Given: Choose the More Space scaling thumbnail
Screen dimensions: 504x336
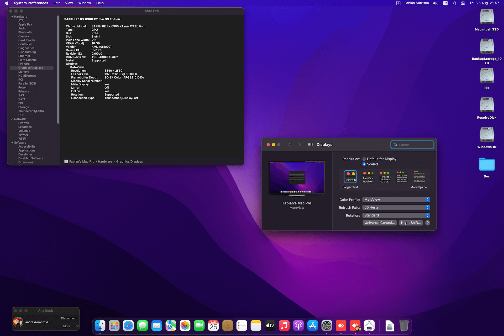Looking at the screenshot, I should (419, 177).
